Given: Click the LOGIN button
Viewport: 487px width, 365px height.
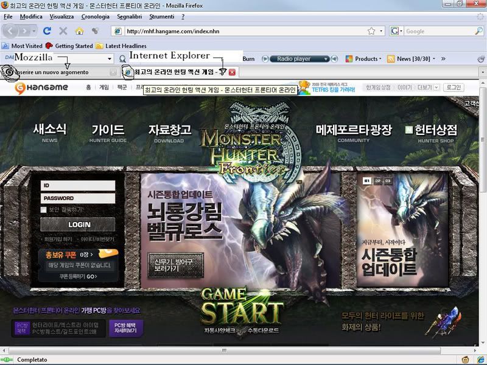Looking at the screenshot, I should click(x=78, y=224).
